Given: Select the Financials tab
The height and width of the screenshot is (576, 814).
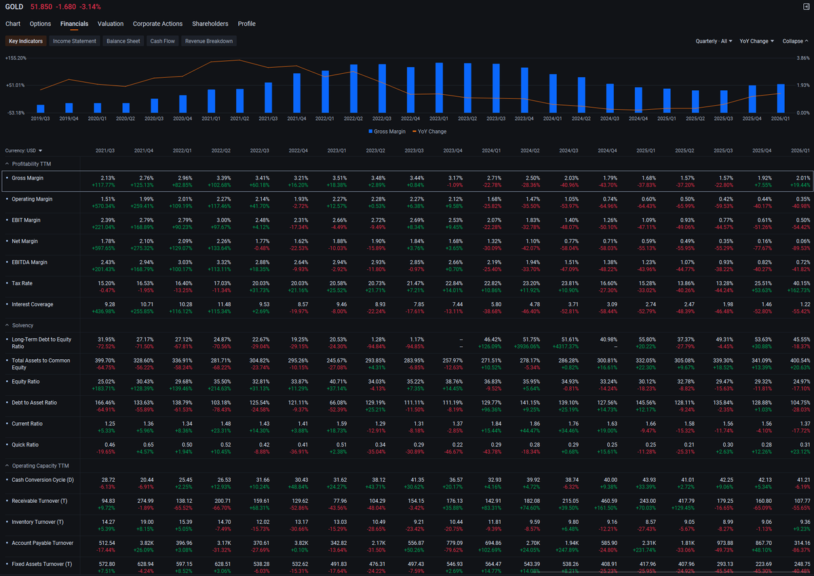Looking at the screenshot, I should [x=74, y=24].
